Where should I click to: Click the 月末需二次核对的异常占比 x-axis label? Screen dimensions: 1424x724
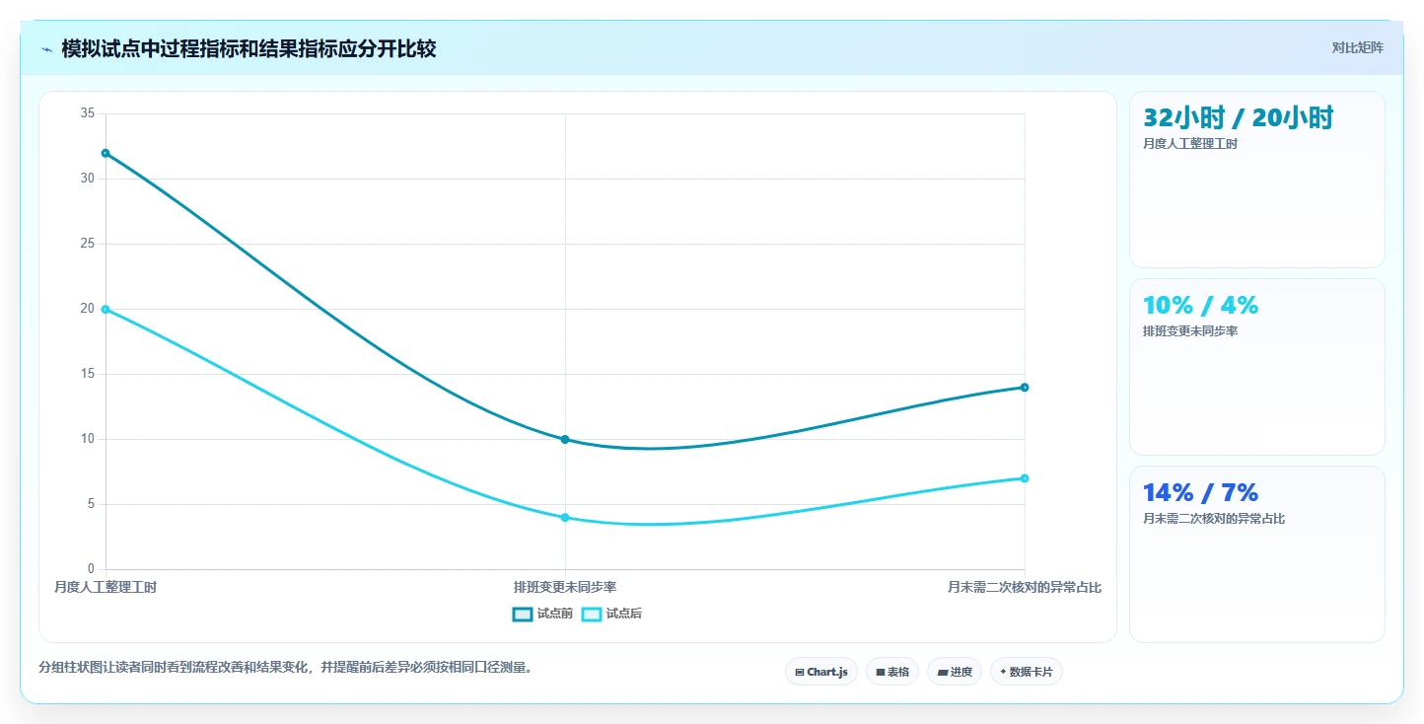click(1025, 587)
